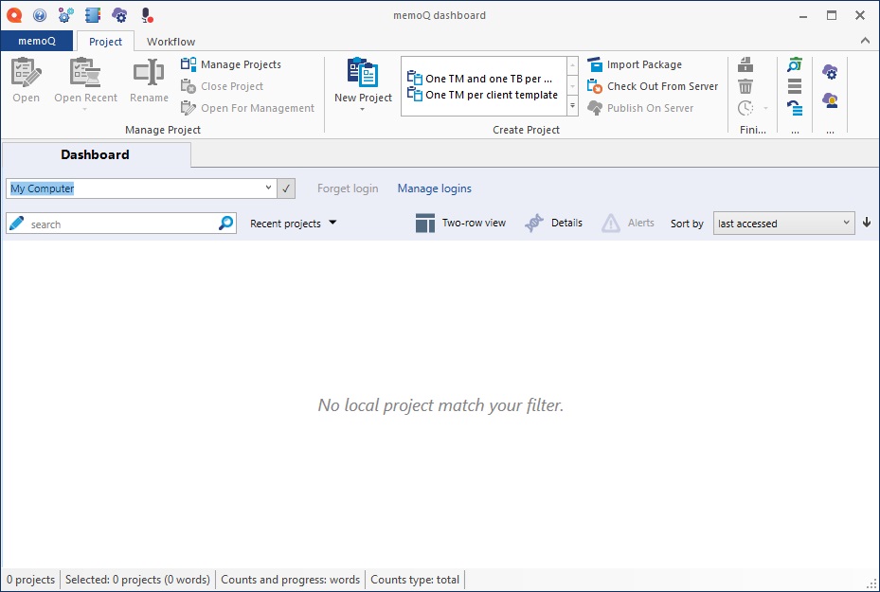The width and height of the screenshot is (880, 592).
Task: Open Options via the multi-gear icon
Action: [x=65, y=15]
